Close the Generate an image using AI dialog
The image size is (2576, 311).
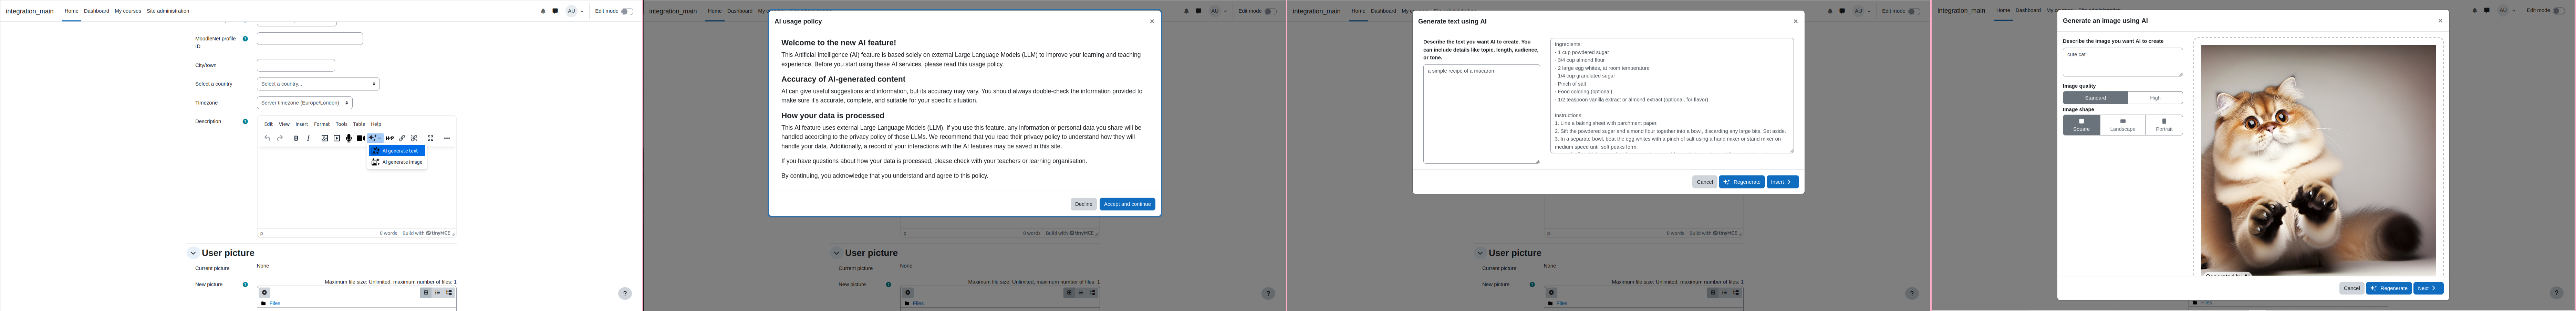point(2440,20)
